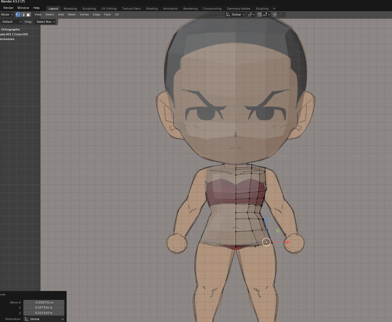
Task: Open the Render menu
Action: coord(8,8)
